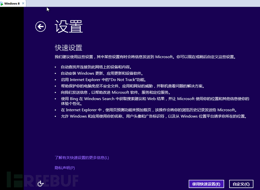
Task: Click bullet 自动安装 Windows 更新
Action: click(x=102, y=73)
